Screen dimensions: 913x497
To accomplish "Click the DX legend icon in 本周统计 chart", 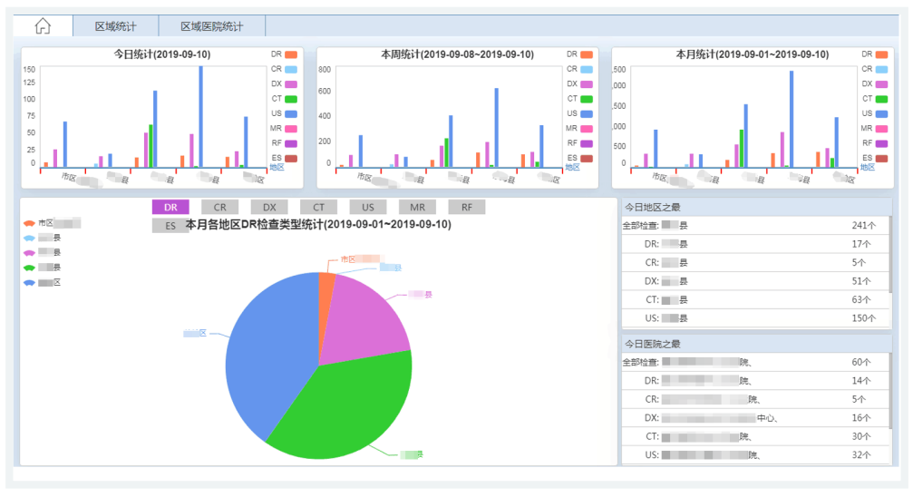I will pyautogui.click(x=587, y=84).
